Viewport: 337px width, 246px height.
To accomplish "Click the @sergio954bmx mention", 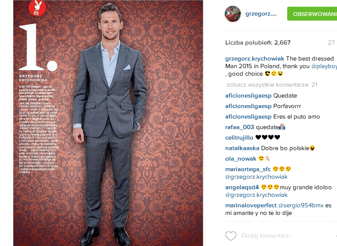I will (x=301, y=205).
